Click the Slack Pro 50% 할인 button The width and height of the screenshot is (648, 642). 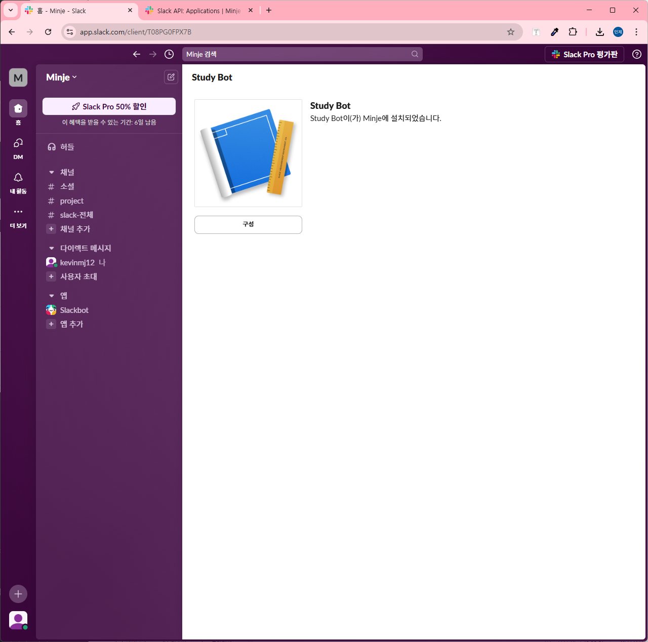(x=109, y=106)
